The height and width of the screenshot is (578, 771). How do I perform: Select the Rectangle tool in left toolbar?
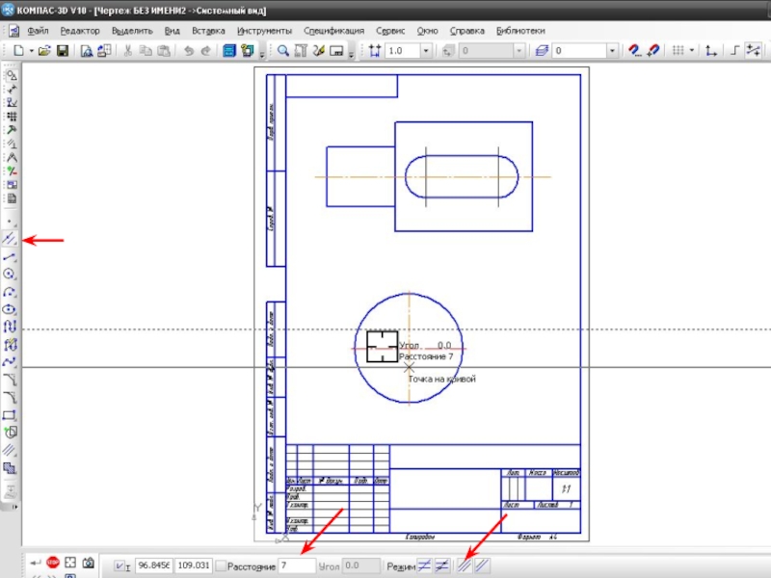click(11, 415)
